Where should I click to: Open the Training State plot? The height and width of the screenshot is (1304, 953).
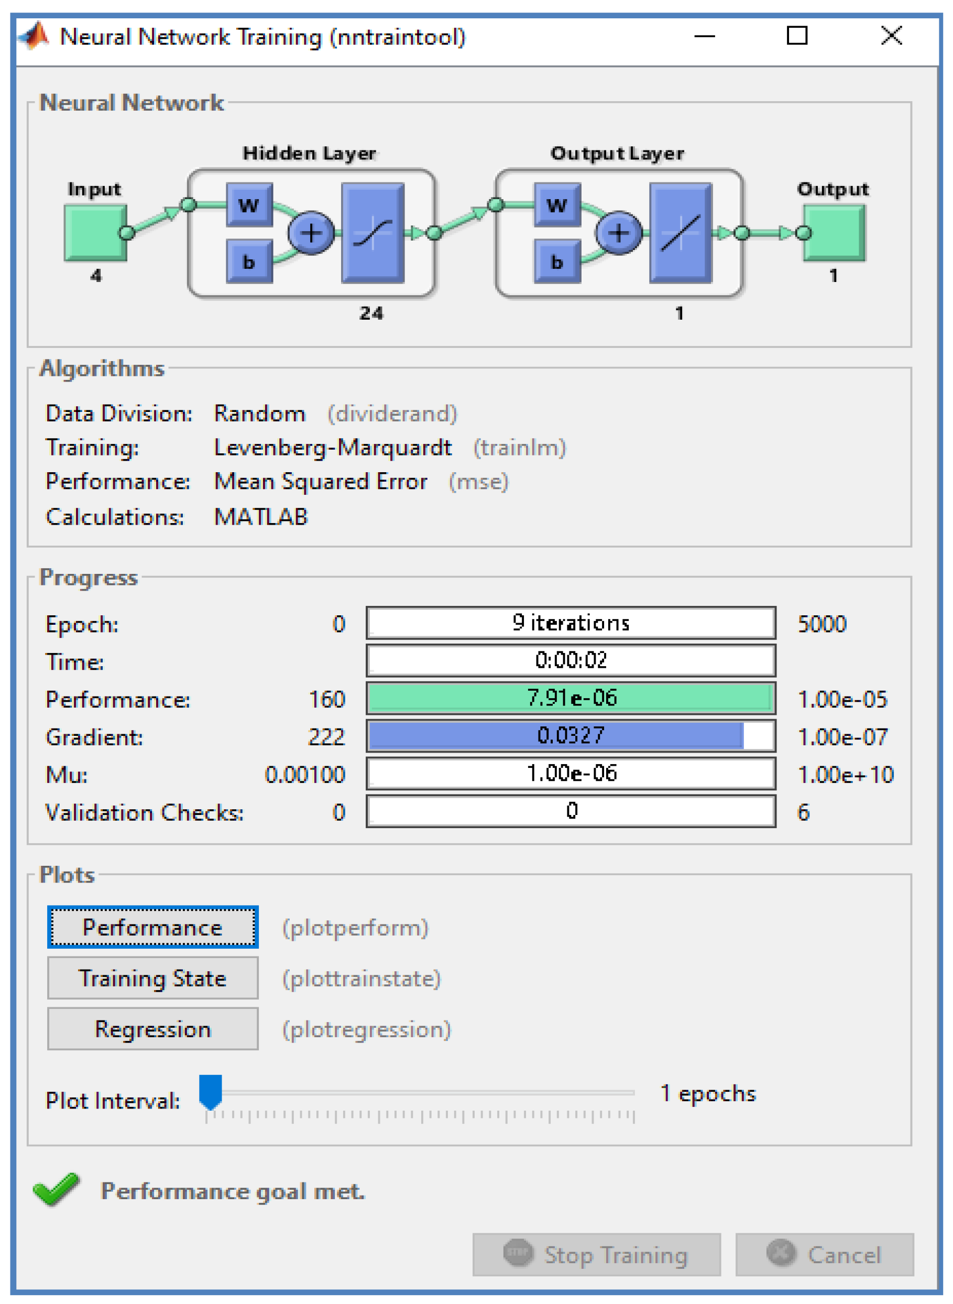pos(153,979)
